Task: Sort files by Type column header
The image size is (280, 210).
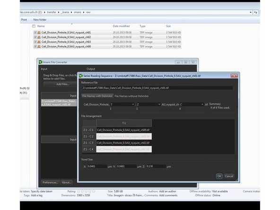Action: 142,26
